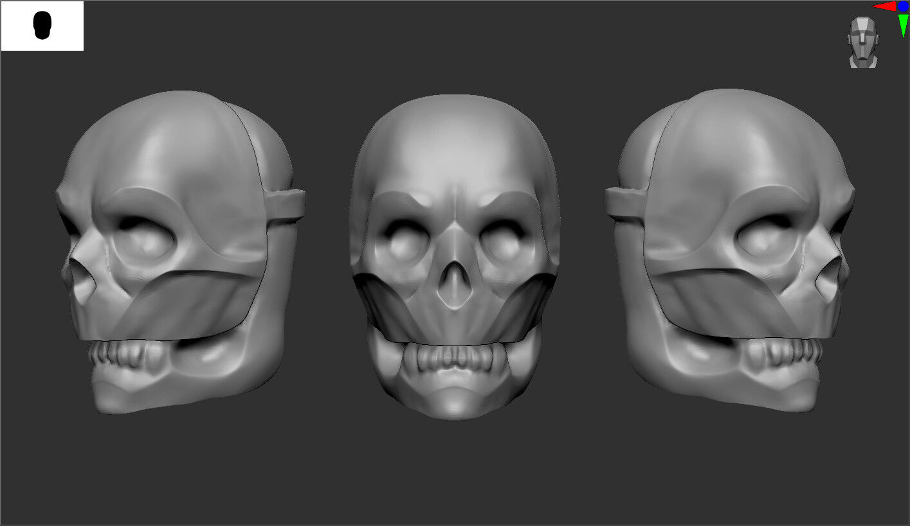Click the gray head camera orientation widget
The height and width of the screenshot is (526, 910).
(862, 42)
